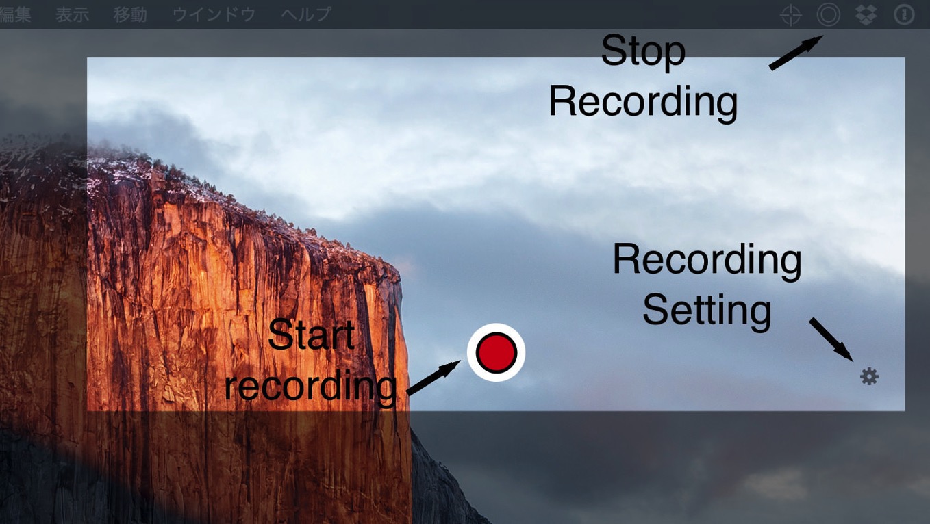Open the 移動 menu

[x=130, y=14]
